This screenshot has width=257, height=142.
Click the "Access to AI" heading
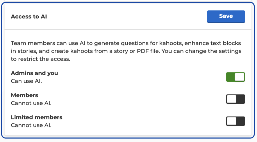[x=29, y=17]
